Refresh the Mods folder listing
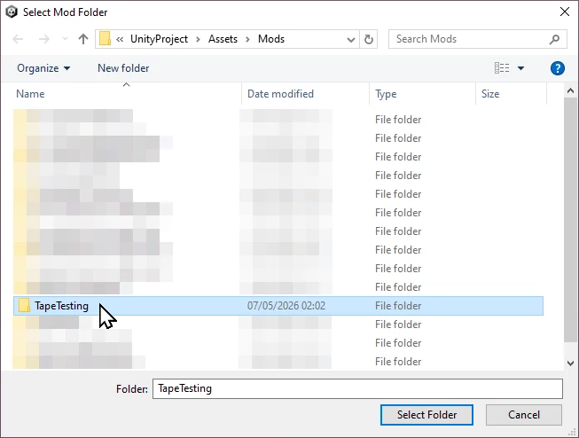The image size is (579, 438). pyautogui.click(x=369, y=39)
